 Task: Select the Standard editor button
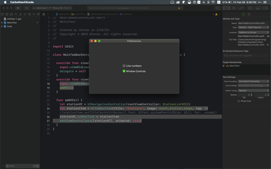pyautogui.click(x=226, y=8)
